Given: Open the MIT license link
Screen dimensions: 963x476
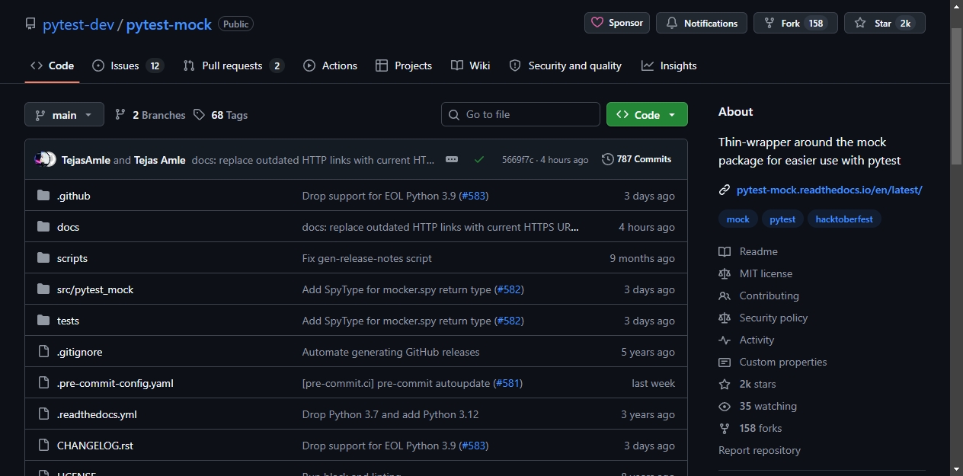Looking at the screenshot, I should [766, 273].
